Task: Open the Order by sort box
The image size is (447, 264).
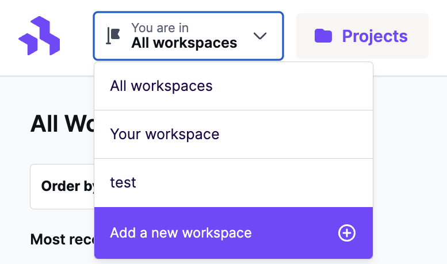Action: (62, 186)
